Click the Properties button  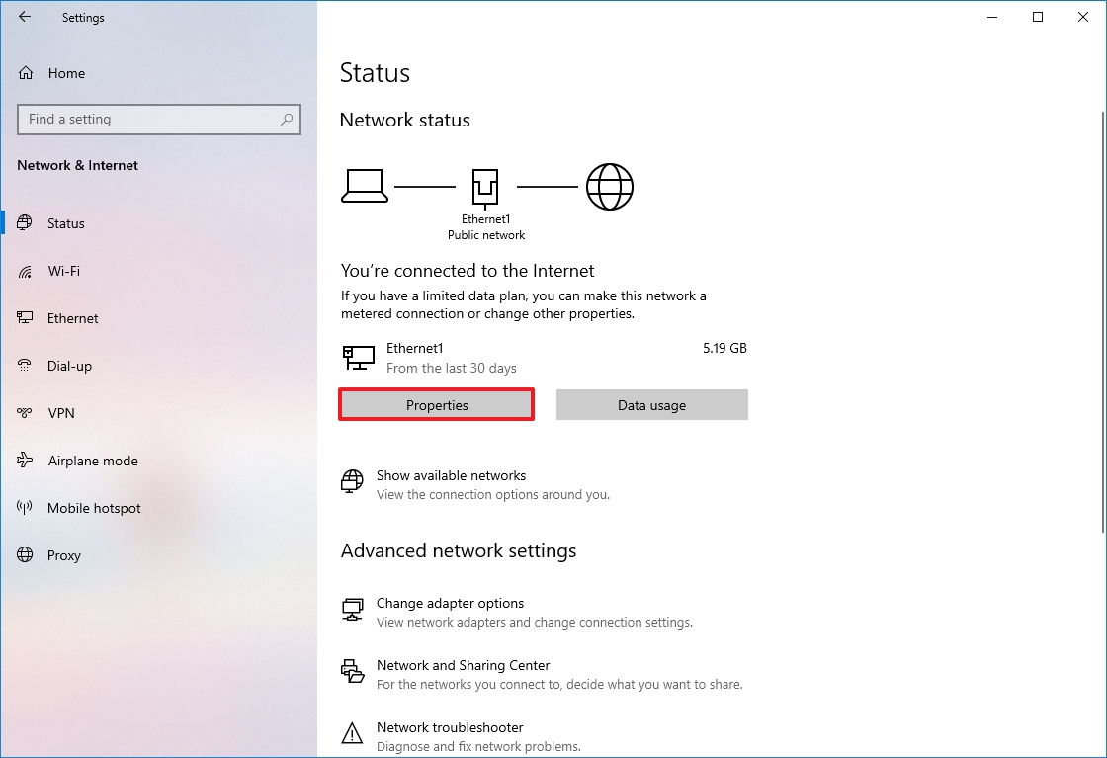point(436,405)
